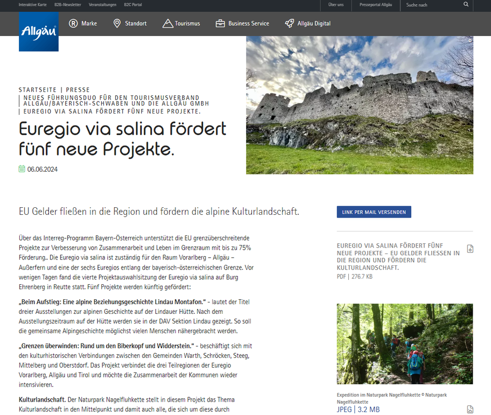Click the calendar icon beside 06.06.2024

coord(22,168)
